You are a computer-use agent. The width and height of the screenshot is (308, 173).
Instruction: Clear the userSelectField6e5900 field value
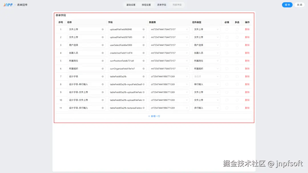click(x=143, y=45)
